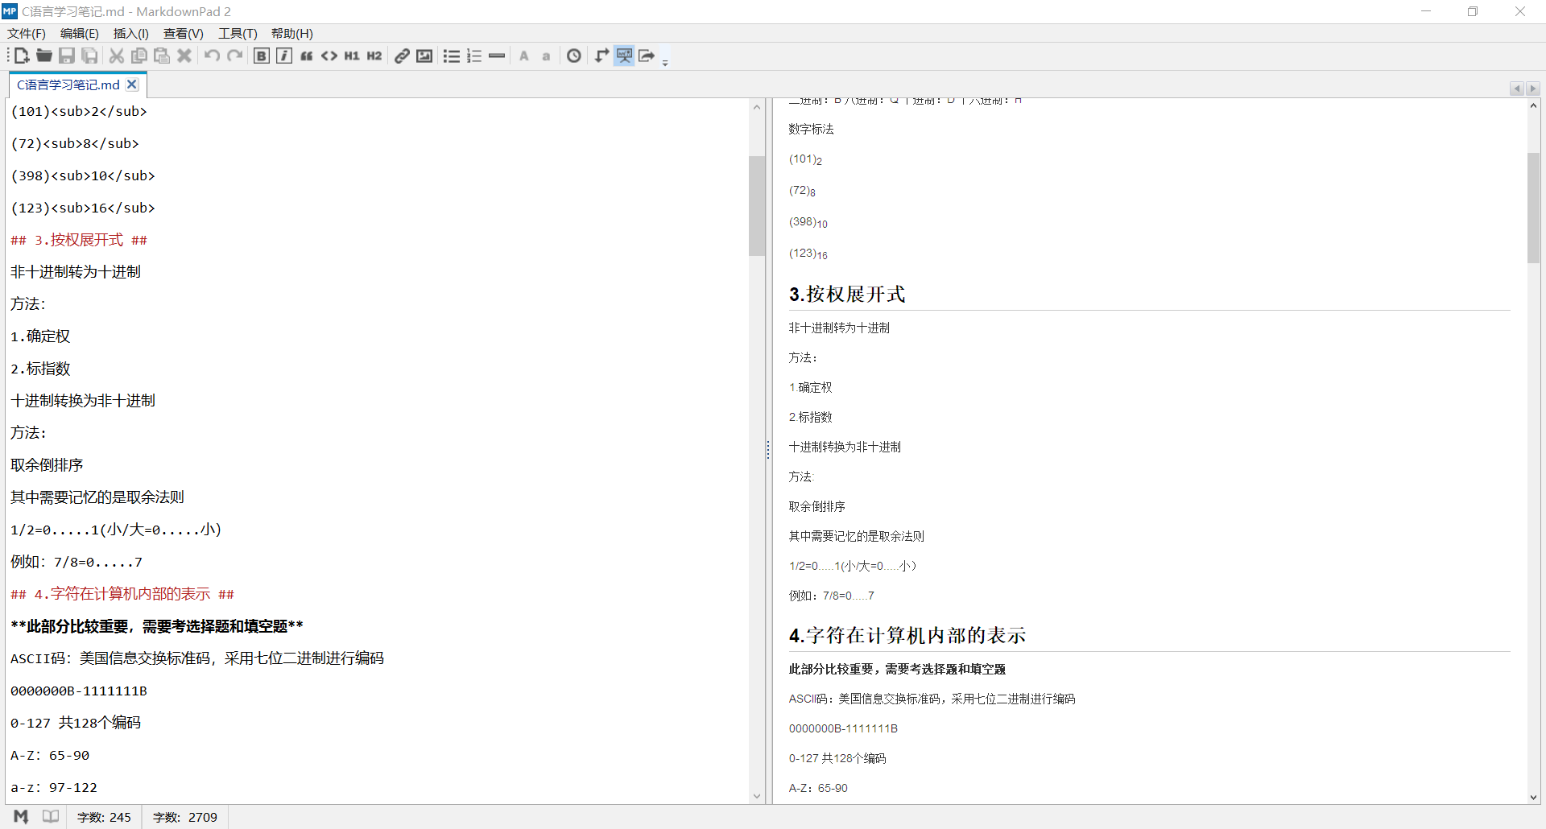Open the 插入(I) menu
Screen dimensions: 1546x829
tap(130, 33)
